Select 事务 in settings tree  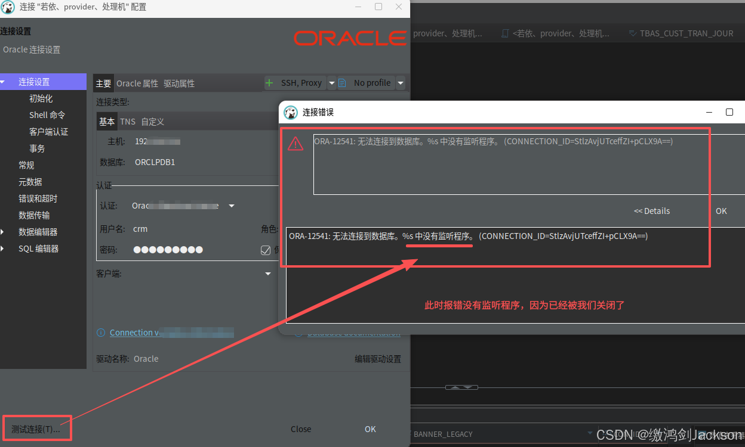(37, 148)
